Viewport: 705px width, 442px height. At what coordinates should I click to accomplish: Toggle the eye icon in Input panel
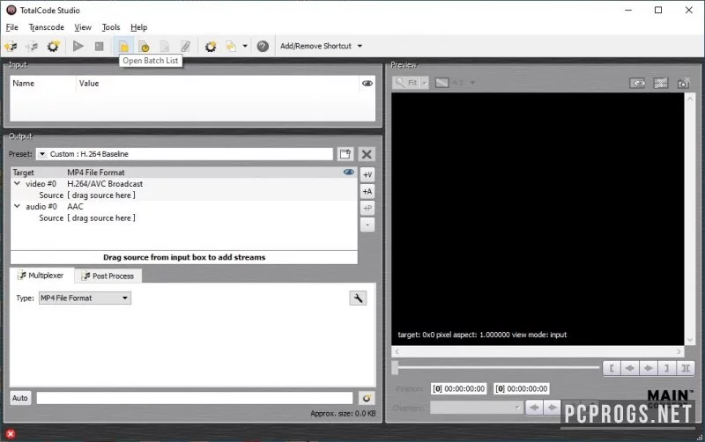click(x=367, y=83)
